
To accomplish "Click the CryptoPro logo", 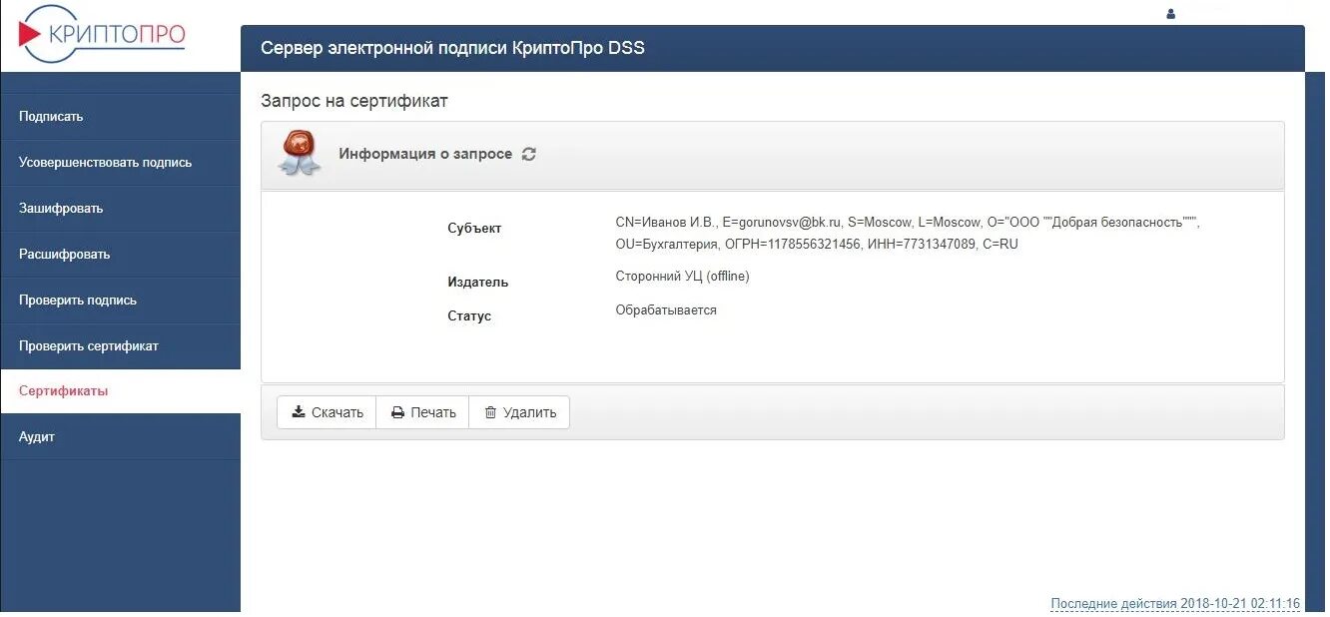I will click(x=102, y=34).
